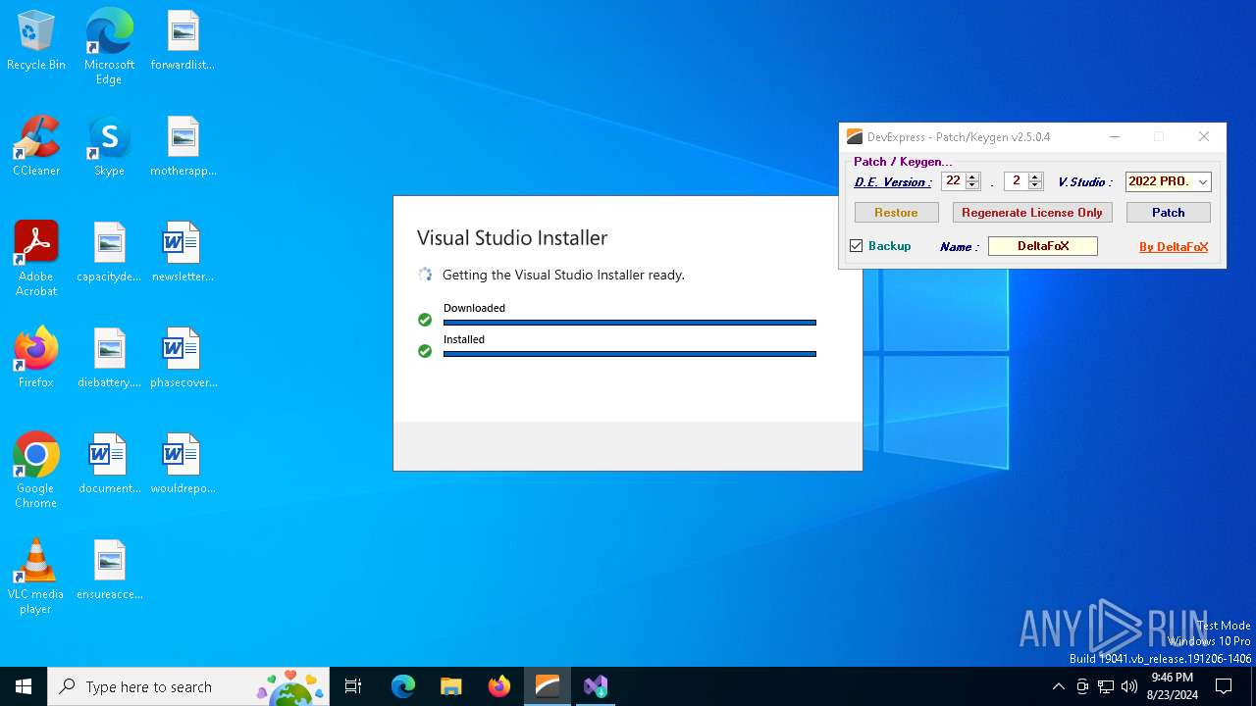Open the Firefox desktop shortcut
1256x706 pixels.
[36, 359]
